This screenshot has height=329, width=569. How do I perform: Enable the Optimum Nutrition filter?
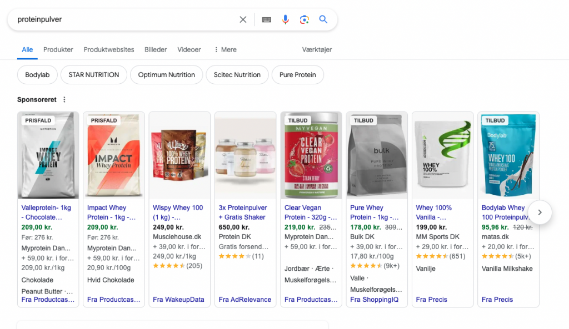166,74
